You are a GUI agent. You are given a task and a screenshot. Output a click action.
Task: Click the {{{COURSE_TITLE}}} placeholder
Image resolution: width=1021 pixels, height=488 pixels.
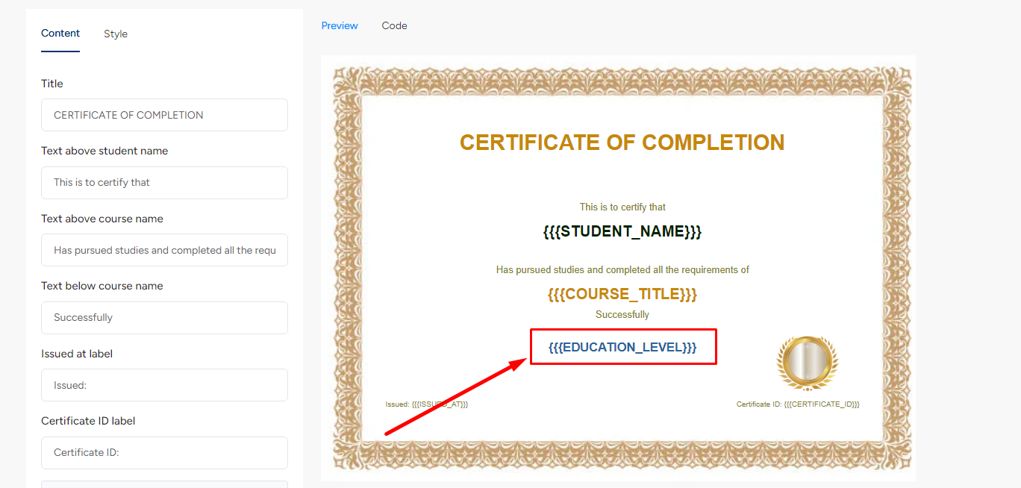(622, 294)
